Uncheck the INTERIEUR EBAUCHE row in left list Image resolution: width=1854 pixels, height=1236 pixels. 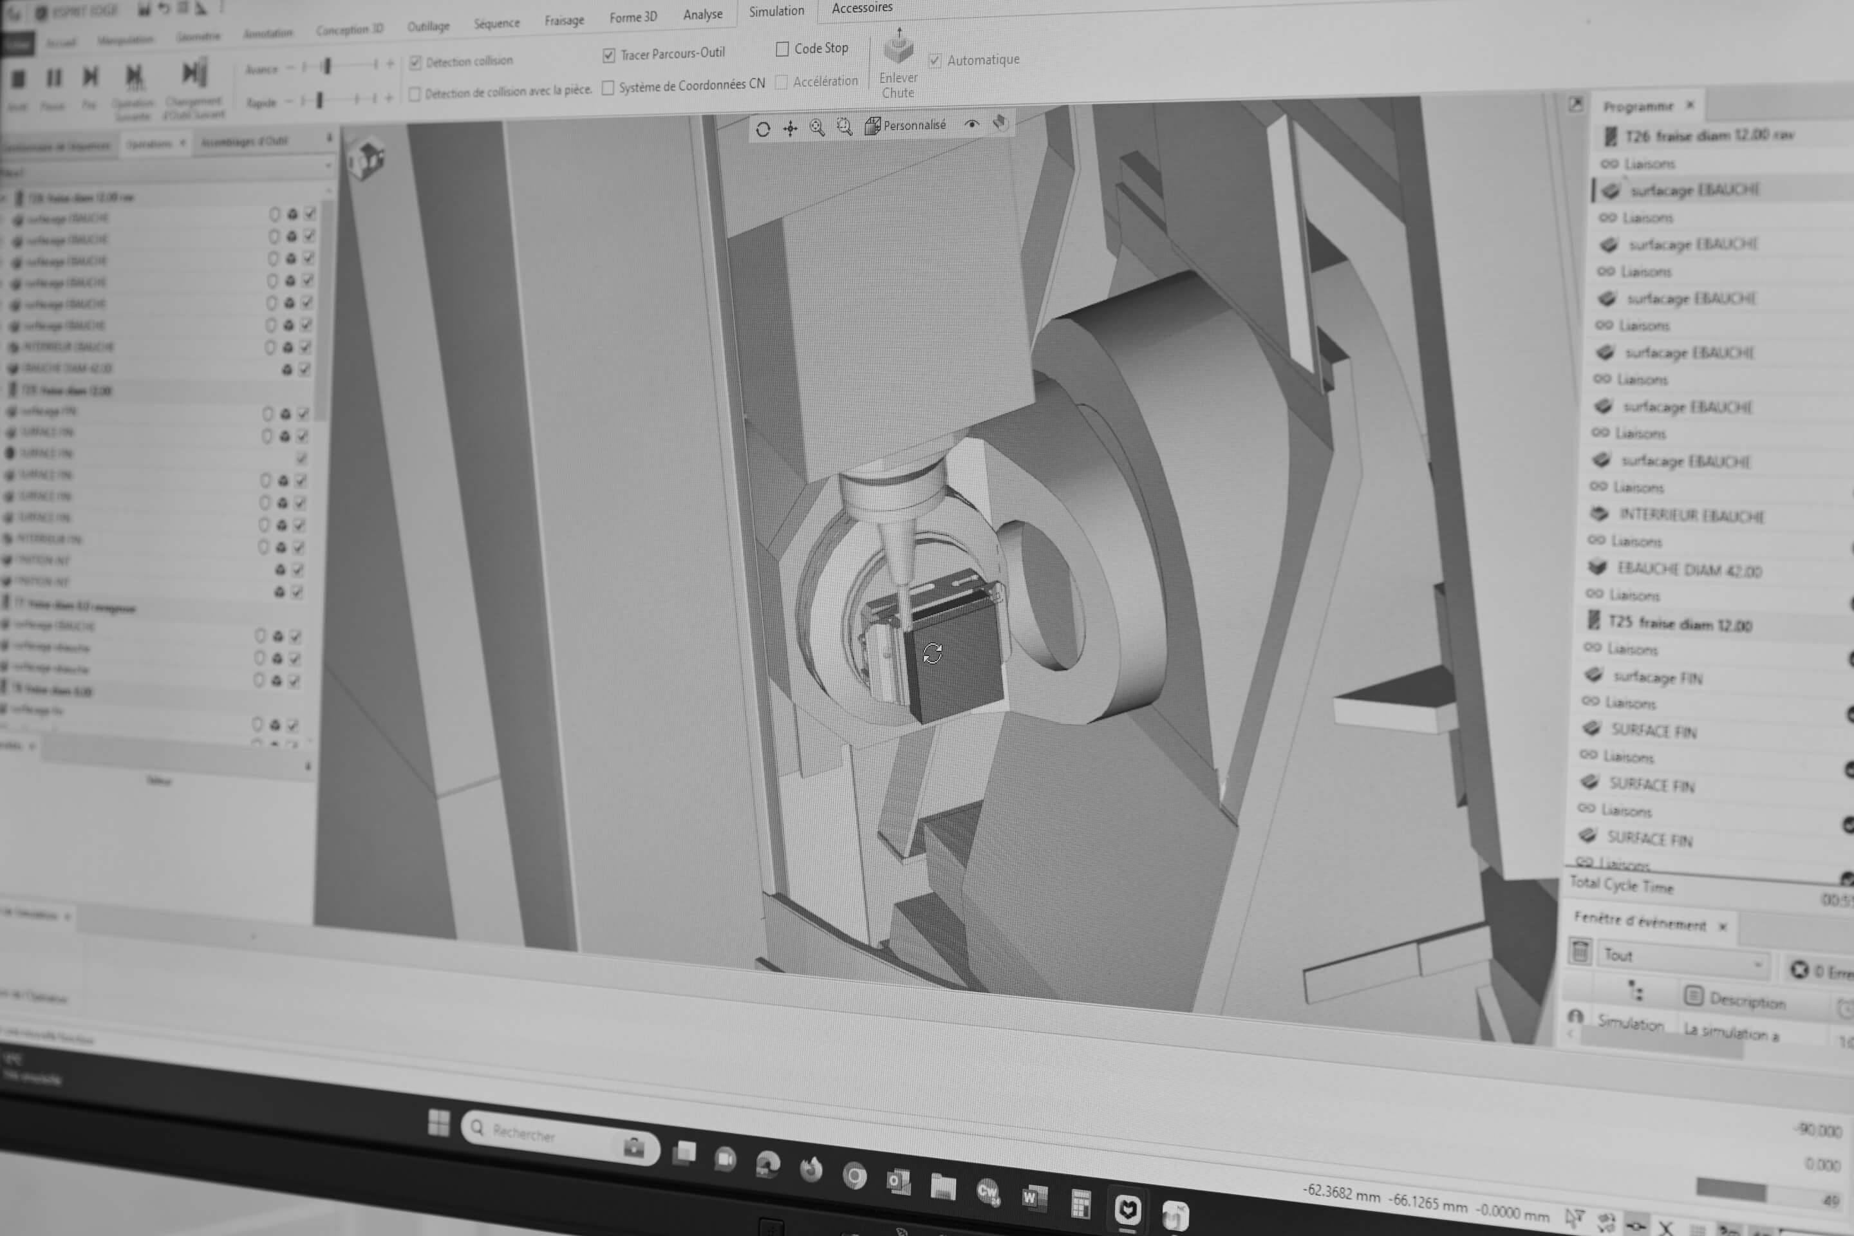tap(305, 347)
